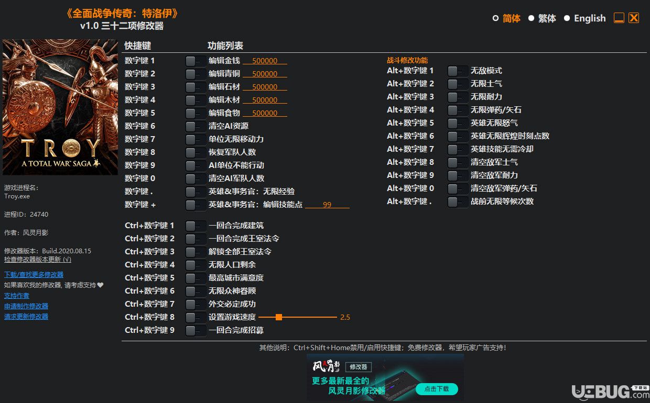This screenshot has width=650, height=403.
Task: Toggle 清空敌军士气 switch
Action: (458, 162)
